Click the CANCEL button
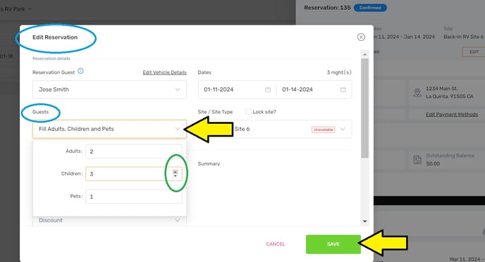485x262 pixels. pyautogui.click(x=276, y=244)
